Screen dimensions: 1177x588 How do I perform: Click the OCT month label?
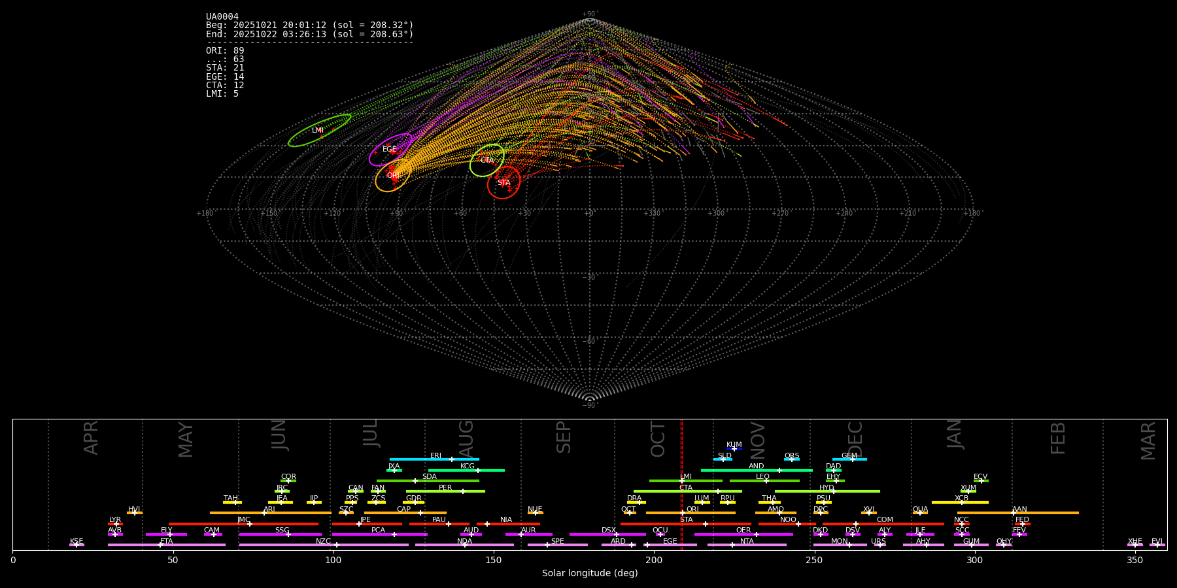pyautogui.click(x=658, y=439)
